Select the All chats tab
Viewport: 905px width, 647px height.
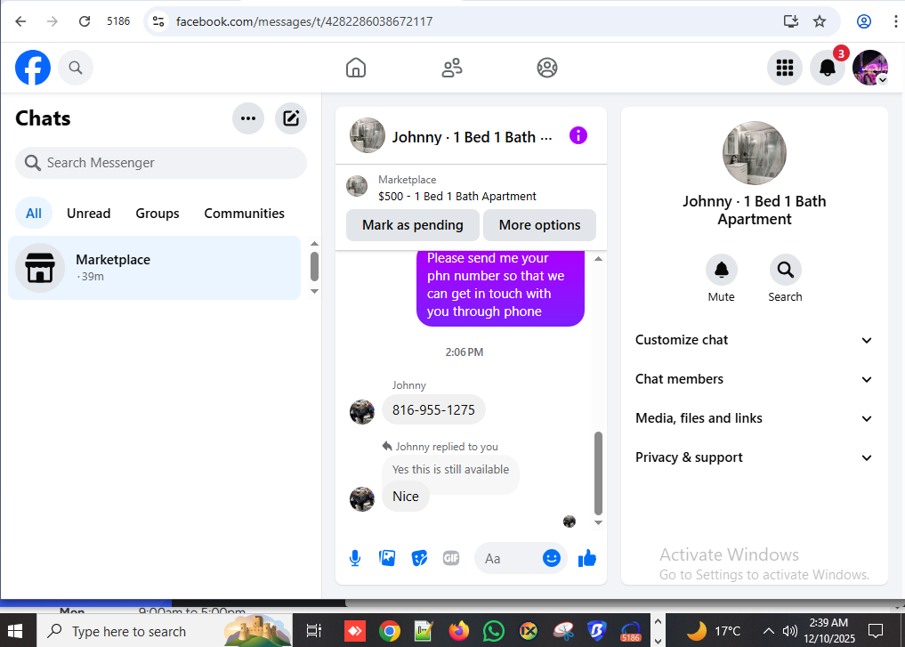coord(34,214)
